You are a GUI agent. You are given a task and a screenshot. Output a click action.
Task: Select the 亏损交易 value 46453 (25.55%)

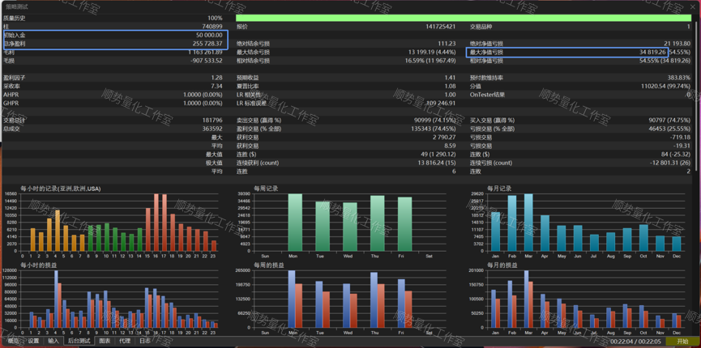(669, 129)
